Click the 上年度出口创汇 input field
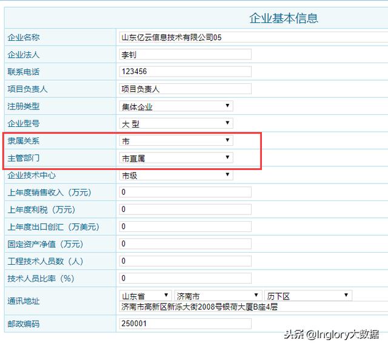This screenshot has height=348, width=388. point(185,227)
